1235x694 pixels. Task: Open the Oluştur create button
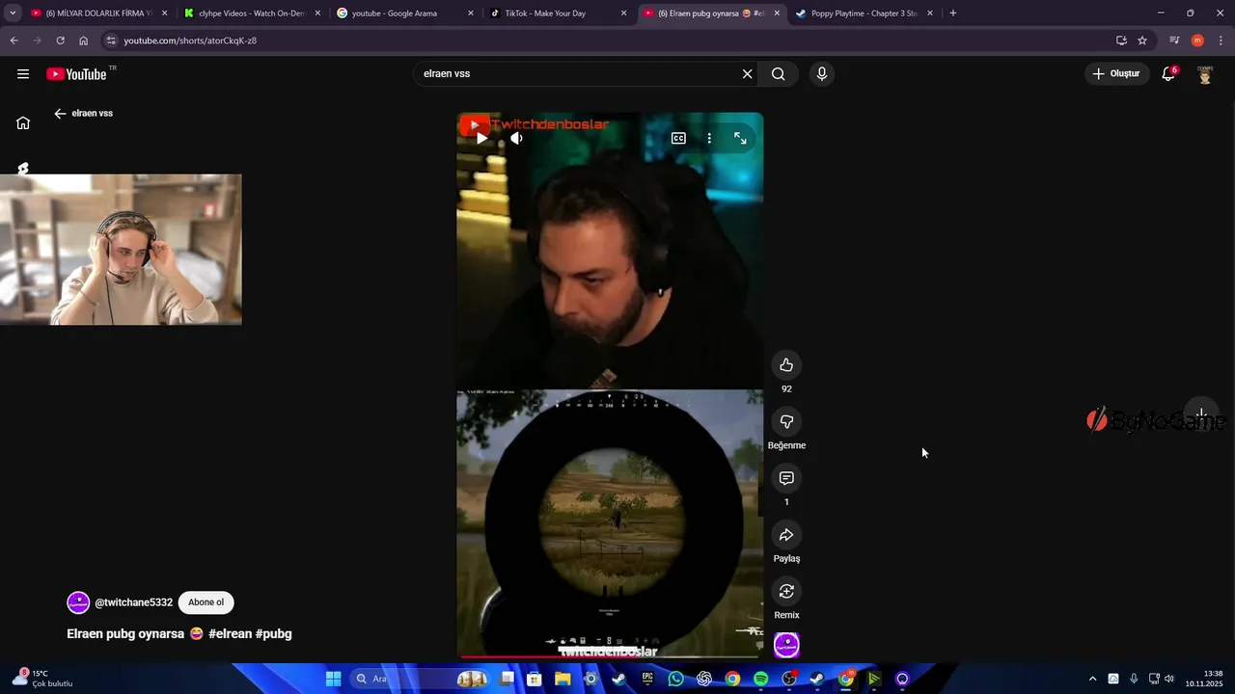[x=1116, y=74]
